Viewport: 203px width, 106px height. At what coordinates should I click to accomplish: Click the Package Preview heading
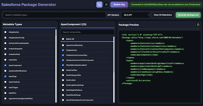pos(129,25)
